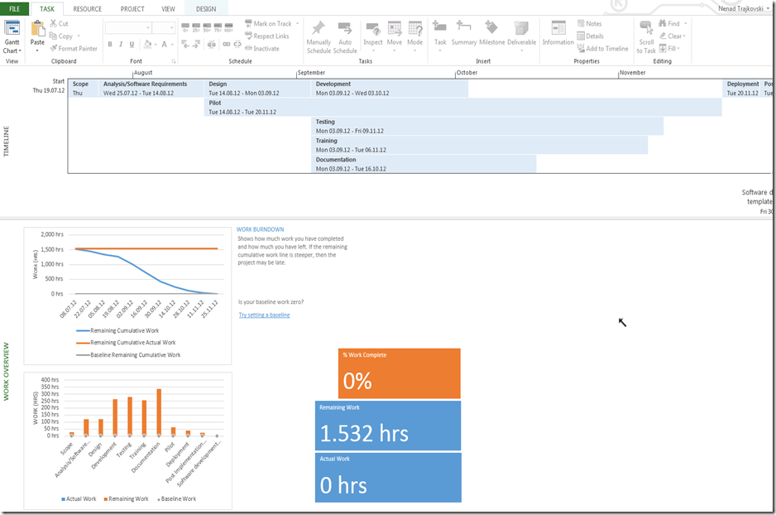Click the Format Painter tool
This screenshot has width=776, height=515.
74,48
